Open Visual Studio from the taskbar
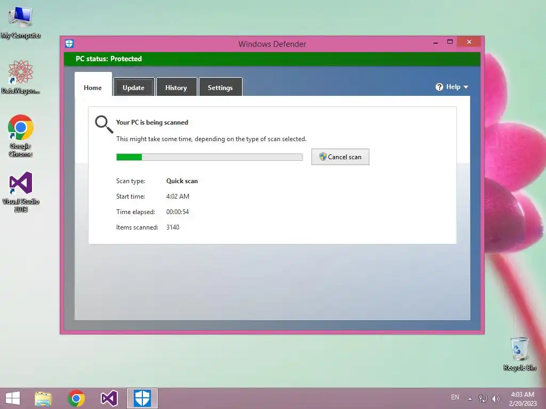This screenshot has width=546, height=409. [x=109, y=398]
